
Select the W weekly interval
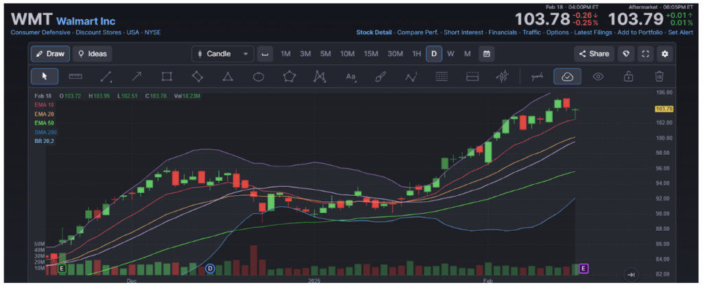tap(450, 53)
